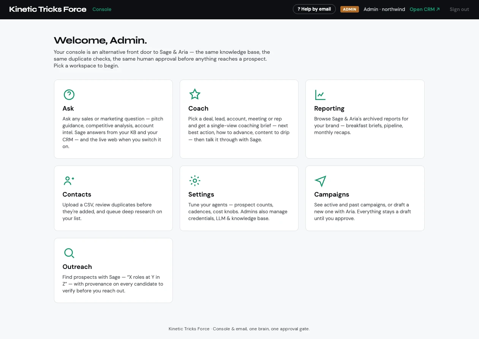Click the Contacts person-plus icon

pos(69,181)
